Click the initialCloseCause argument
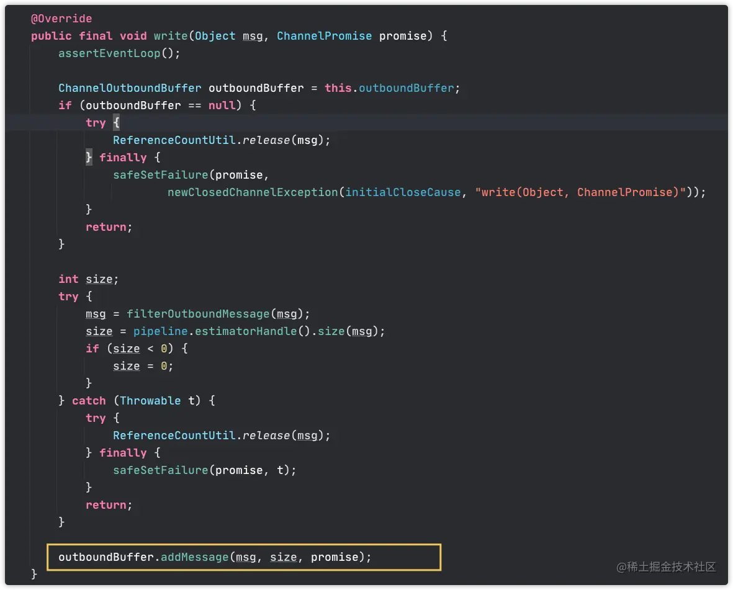Screen dimensions: 733x590 click(x=403, y=192)
